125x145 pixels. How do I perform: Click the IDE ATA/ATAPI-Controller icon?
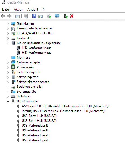pyautogui.click(x=13, y=33)
